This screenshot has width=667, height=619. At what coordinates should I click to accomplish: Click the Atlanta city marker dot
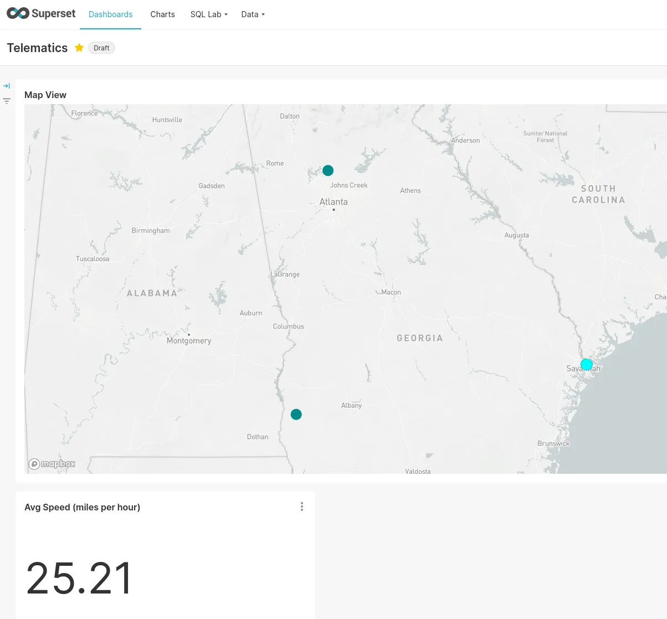334,209
